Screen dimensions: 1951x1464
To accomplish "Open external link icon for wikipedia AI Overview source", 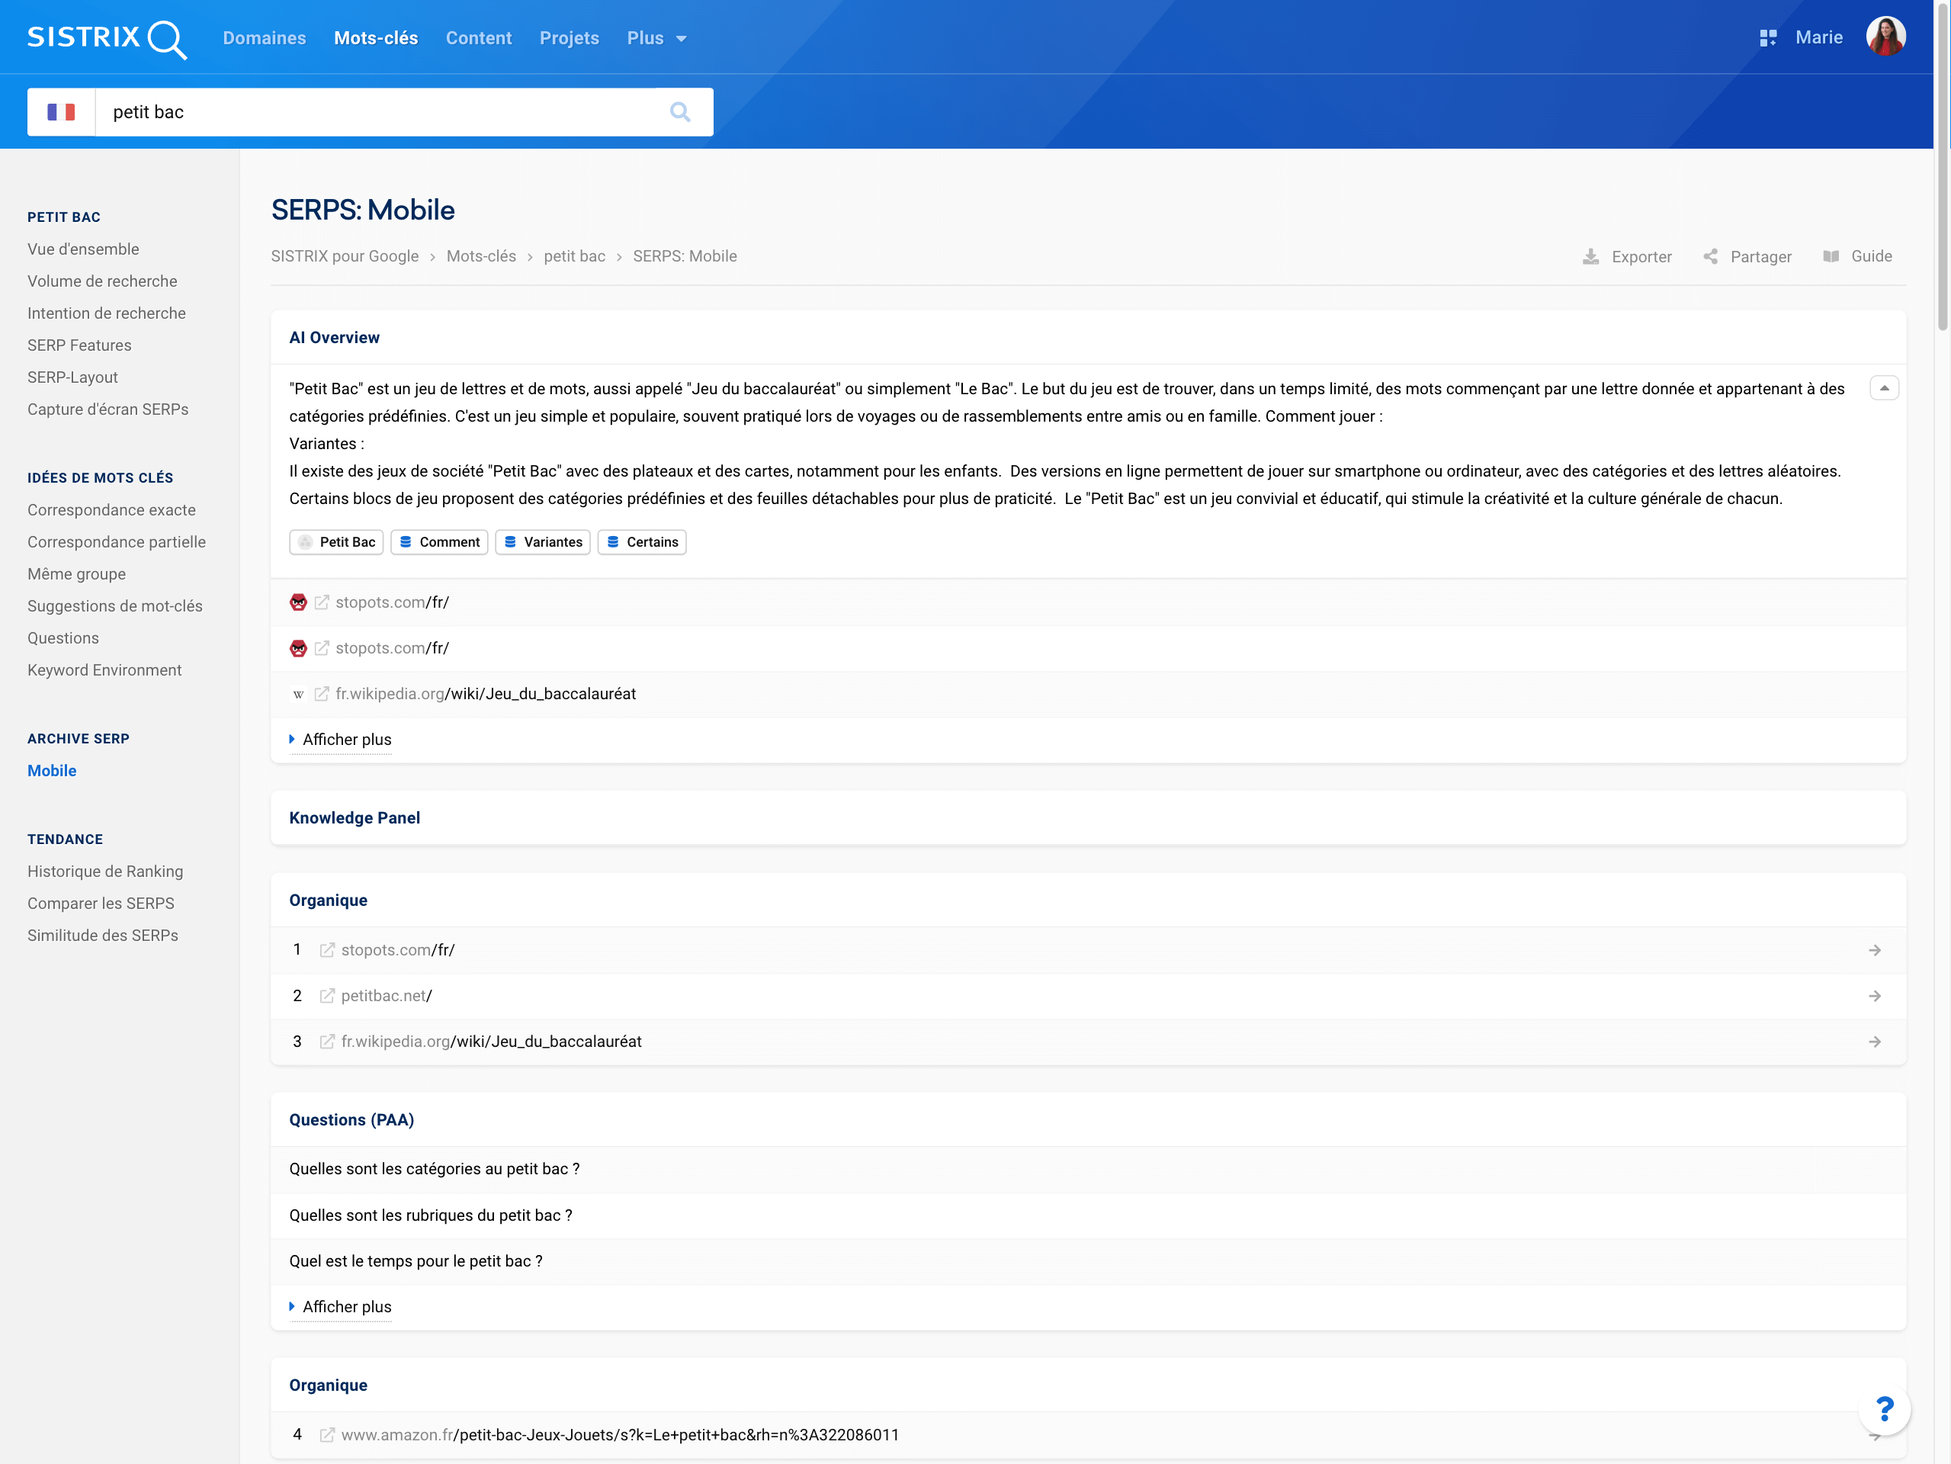I will click(x=322, y=694).
